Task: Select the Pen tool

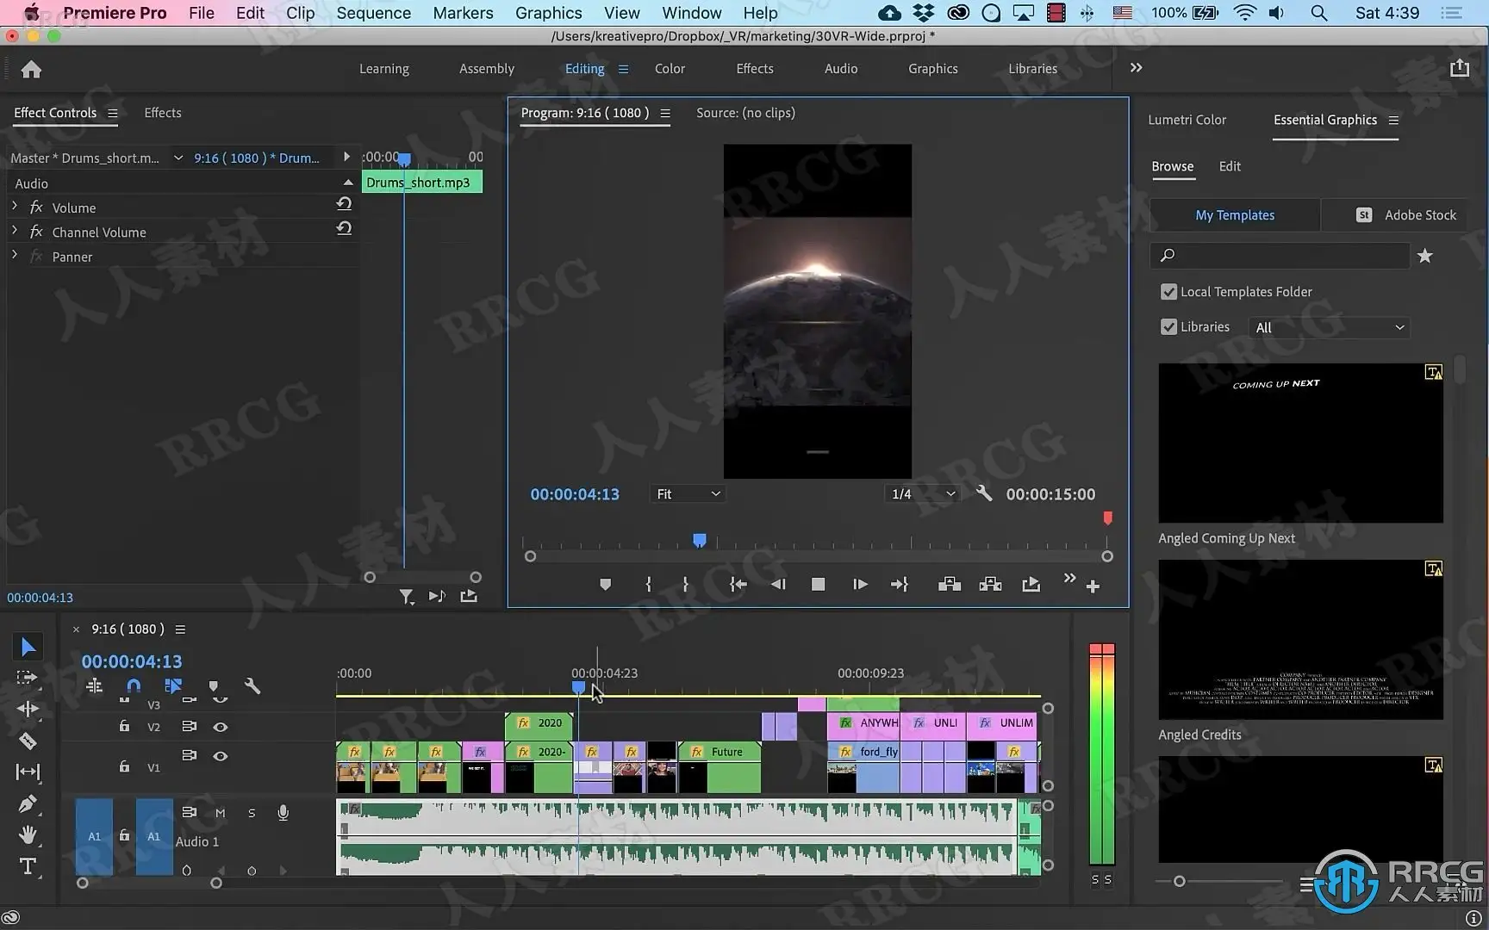Action: (x=28, y=803)
